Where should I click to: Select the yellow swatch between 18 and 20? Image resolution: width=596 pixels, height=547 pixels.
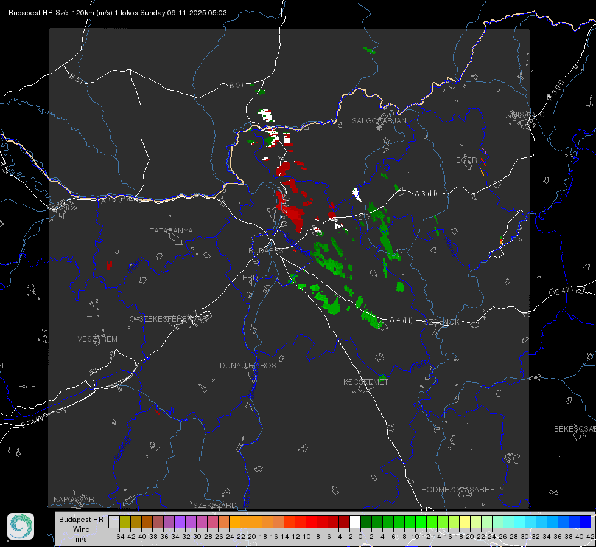click(465, 521)
